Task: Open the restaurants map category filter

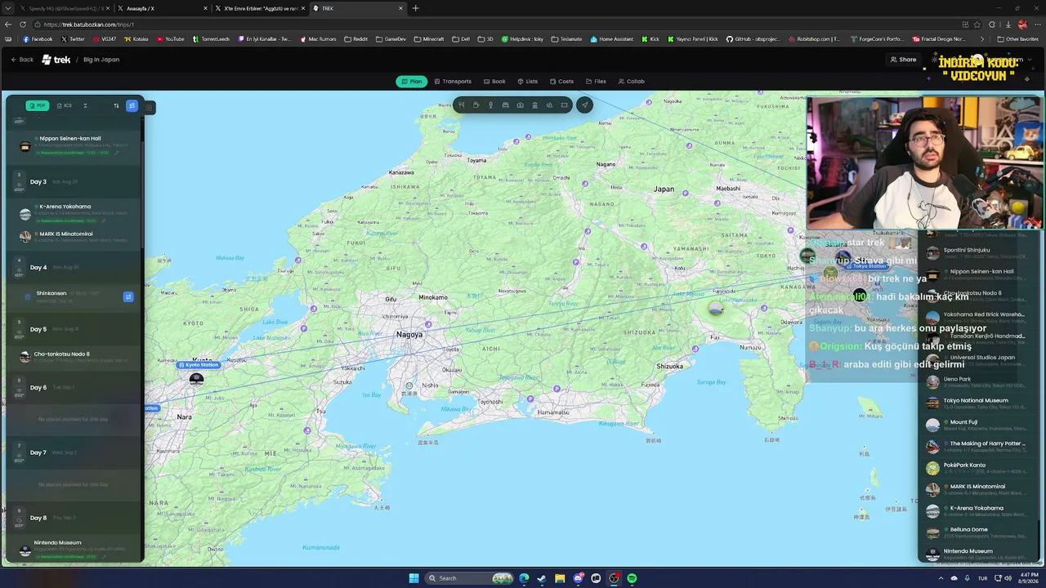Action: click(x=461, y=105)
